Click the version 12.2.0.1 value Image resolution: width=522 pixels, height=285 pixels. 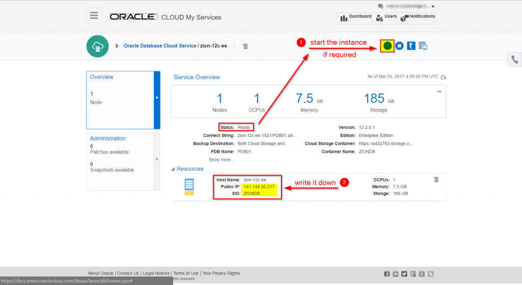click(x=367, y=127)
